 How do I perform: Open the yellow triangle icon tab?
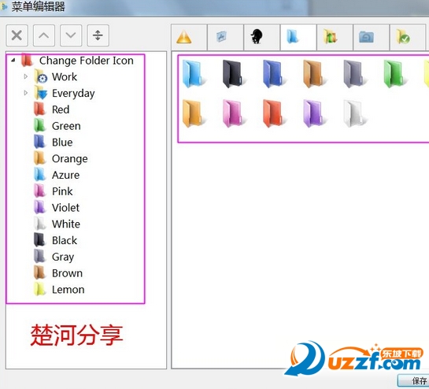[190, 37]
